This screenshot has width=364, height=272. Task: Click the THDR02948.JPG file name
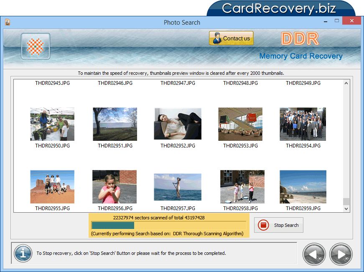click(x=240, y=83)
